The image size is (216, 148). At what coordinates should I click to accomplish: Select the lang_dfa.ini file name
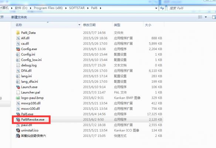[x=30, y=82]
